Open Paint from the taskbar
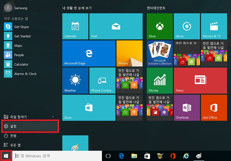 [x=199, y=156]
